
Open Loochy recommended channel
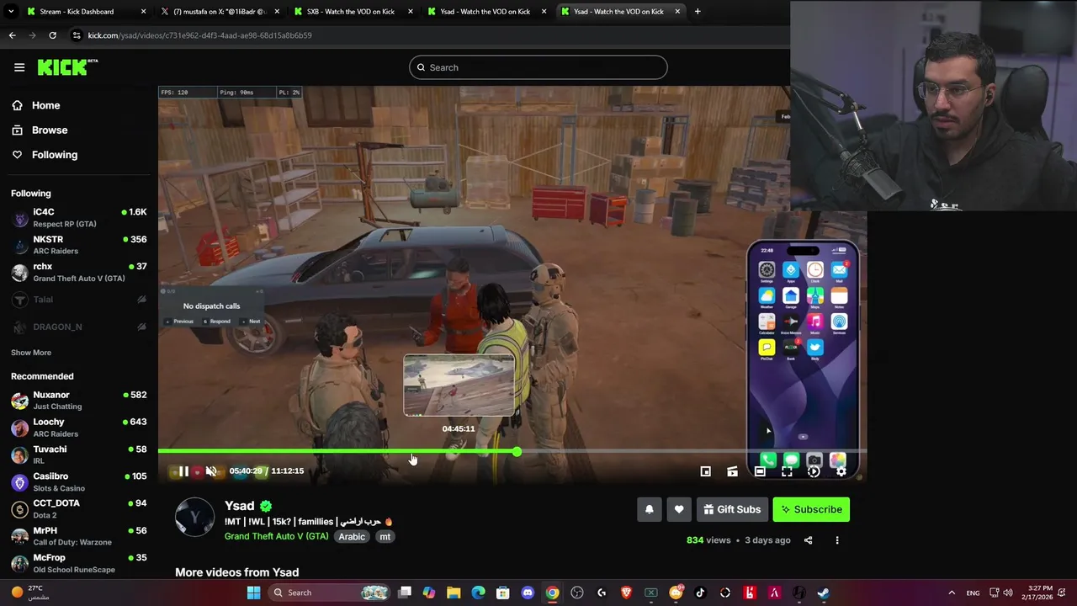tap(79, 428)
